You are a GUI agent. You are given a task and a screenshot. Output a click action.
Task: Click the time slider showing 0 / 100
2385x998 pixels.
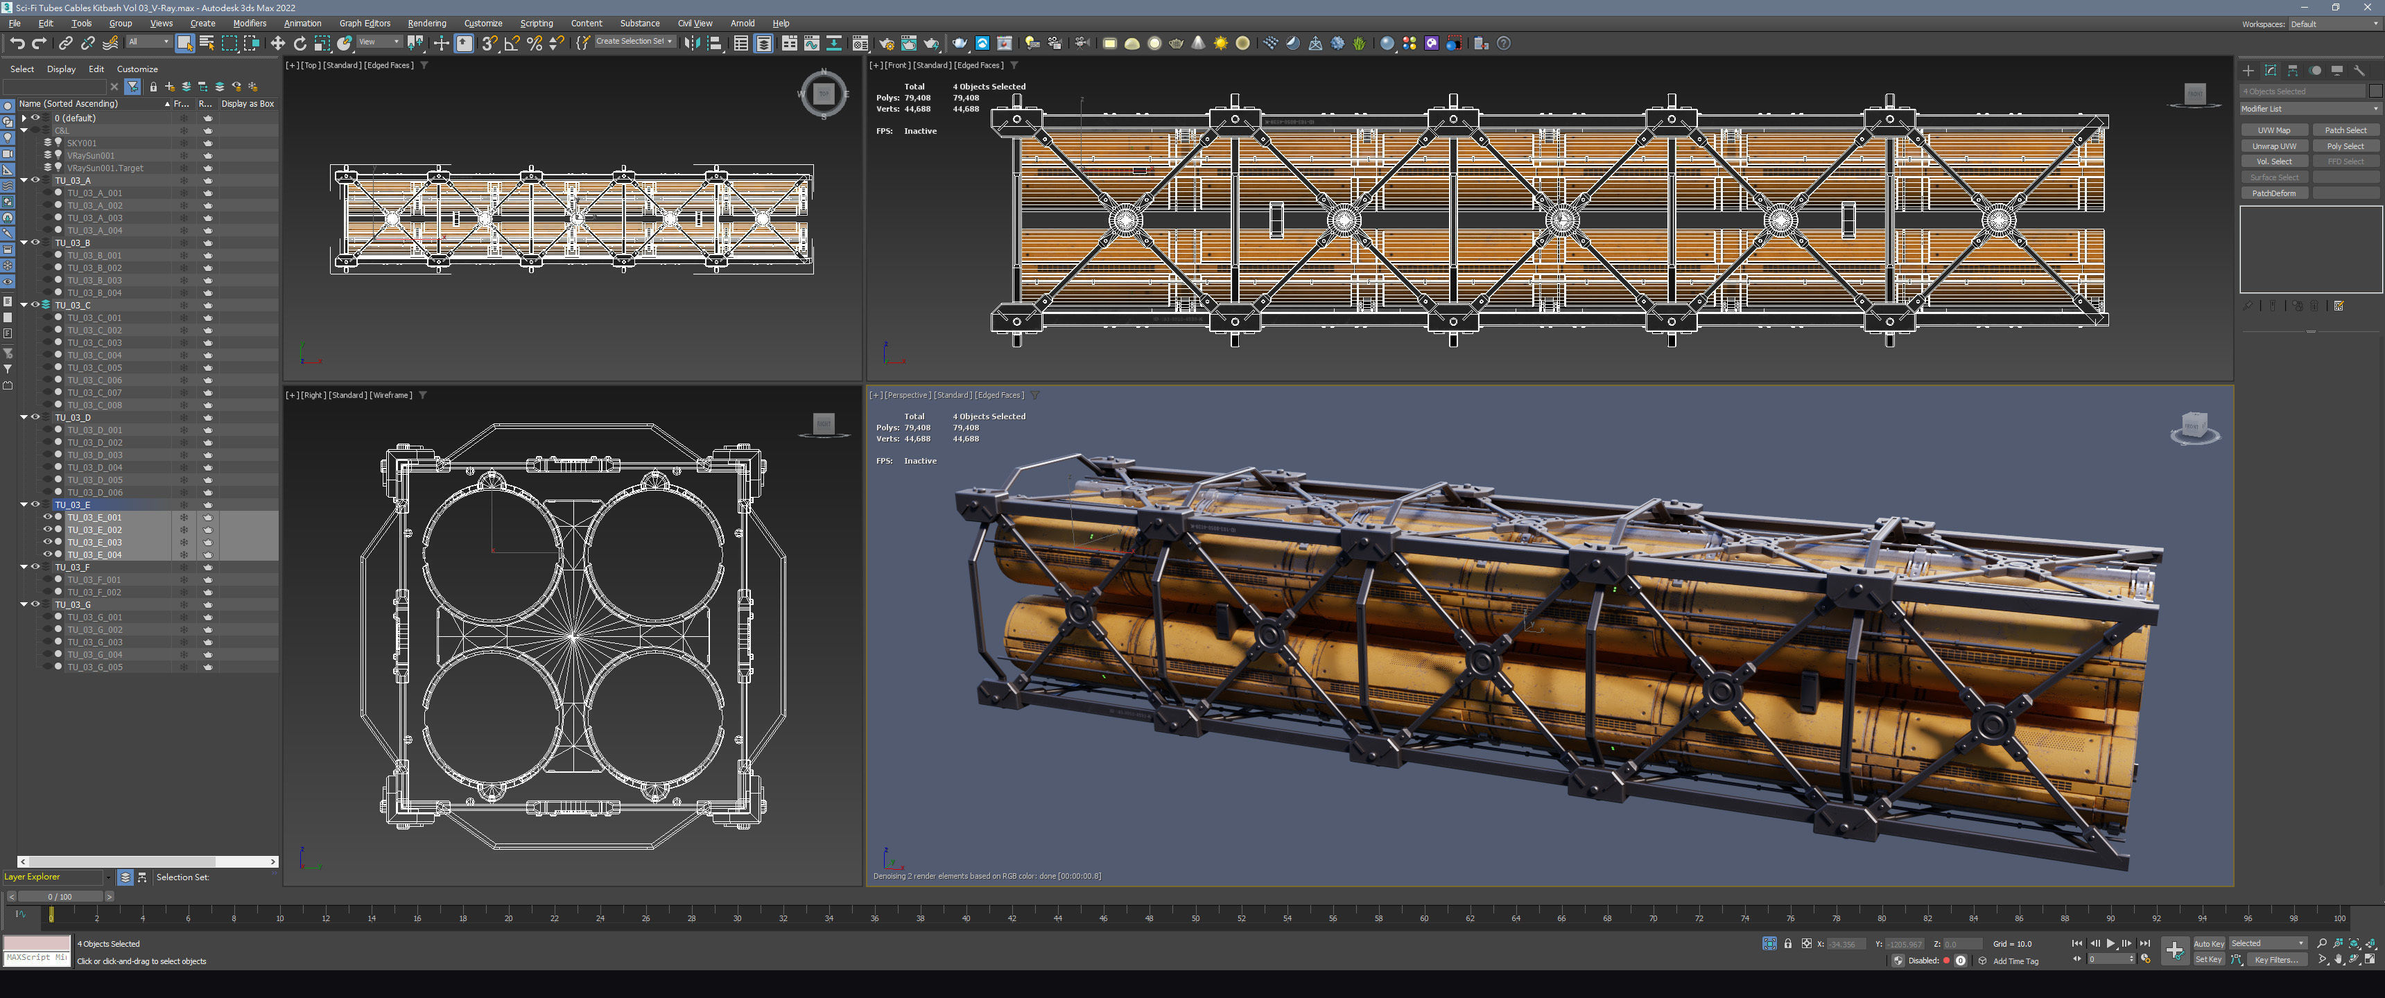[x=60, y=896]
